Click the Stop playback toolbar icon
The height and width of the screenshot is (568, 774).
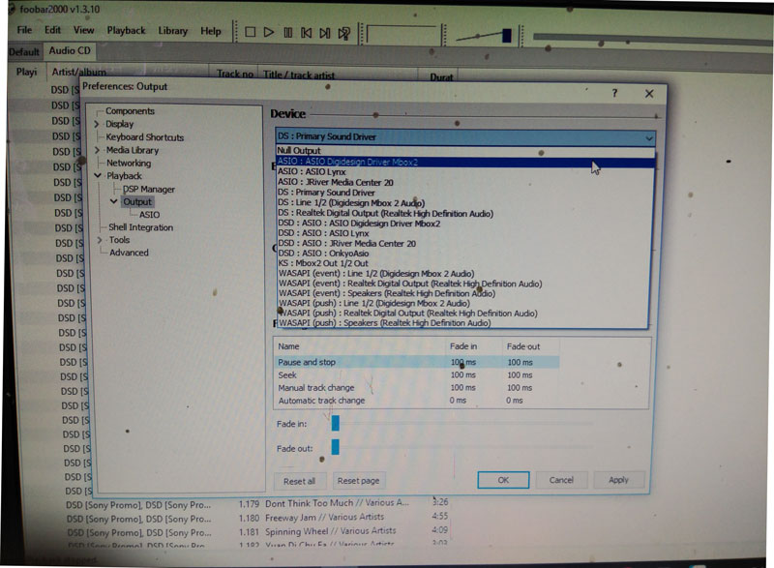pyautogui.click(x=251, y=32)
